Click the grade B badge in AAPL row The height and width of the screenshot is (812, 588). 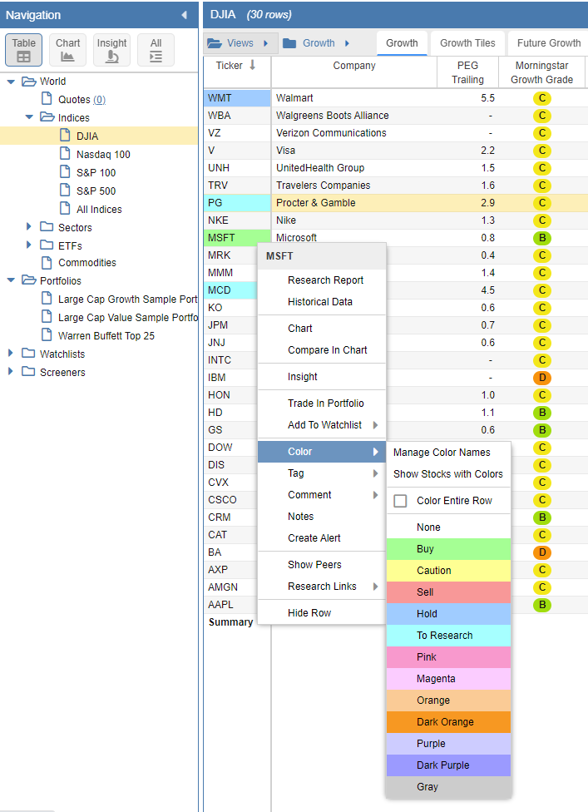pyautogui.click(x=542, y=605)
